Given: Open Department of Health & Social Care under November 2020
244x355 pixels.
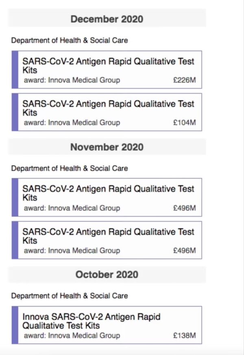Looking at the screenshot, I should tap(70, 168).
